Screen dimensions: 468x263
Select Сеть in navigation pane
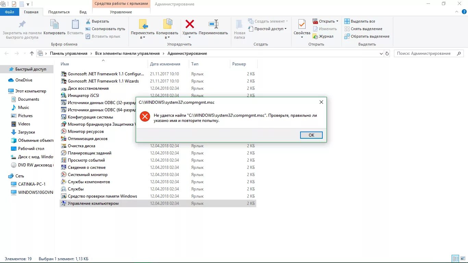pos(20,176)
